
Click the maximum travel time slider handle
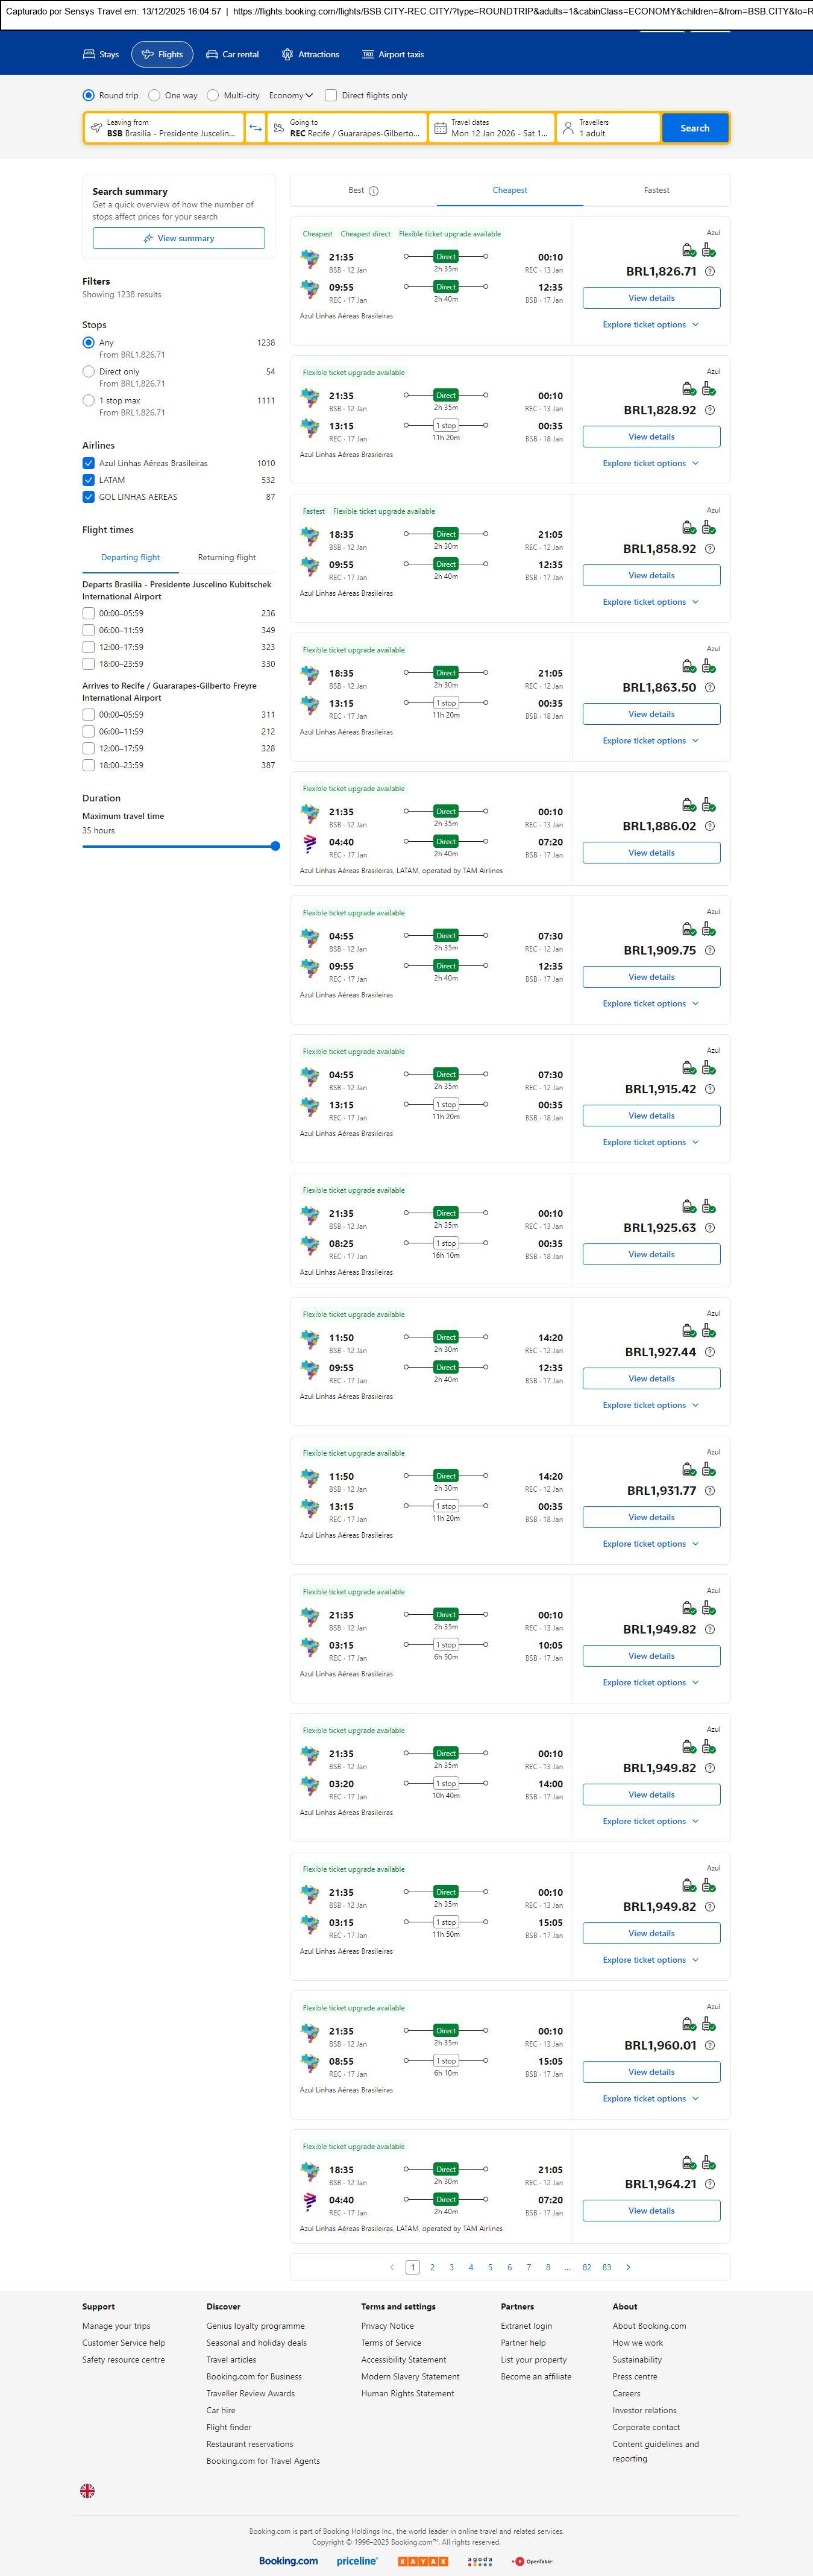[x=275, y=846]
